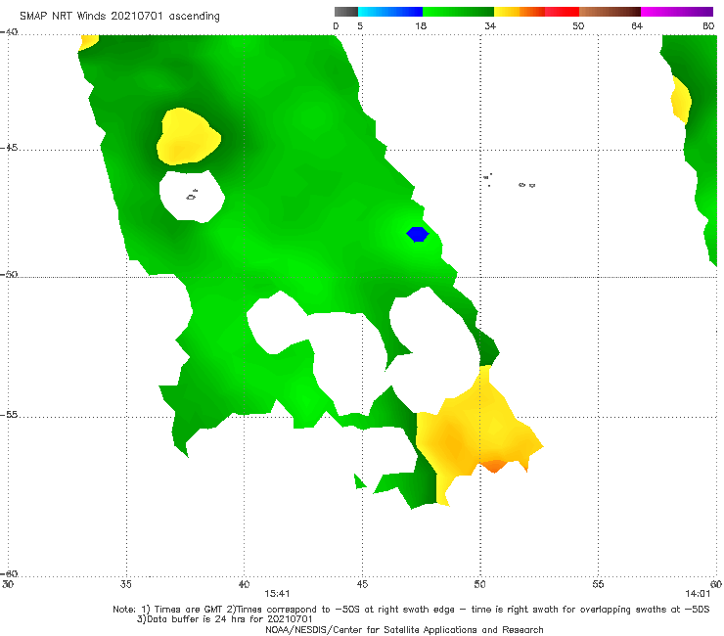This screenshot has height=636, width=724.
Task: Select the yellow-to-red colorbar segment
Action: (x=536, y=12)
